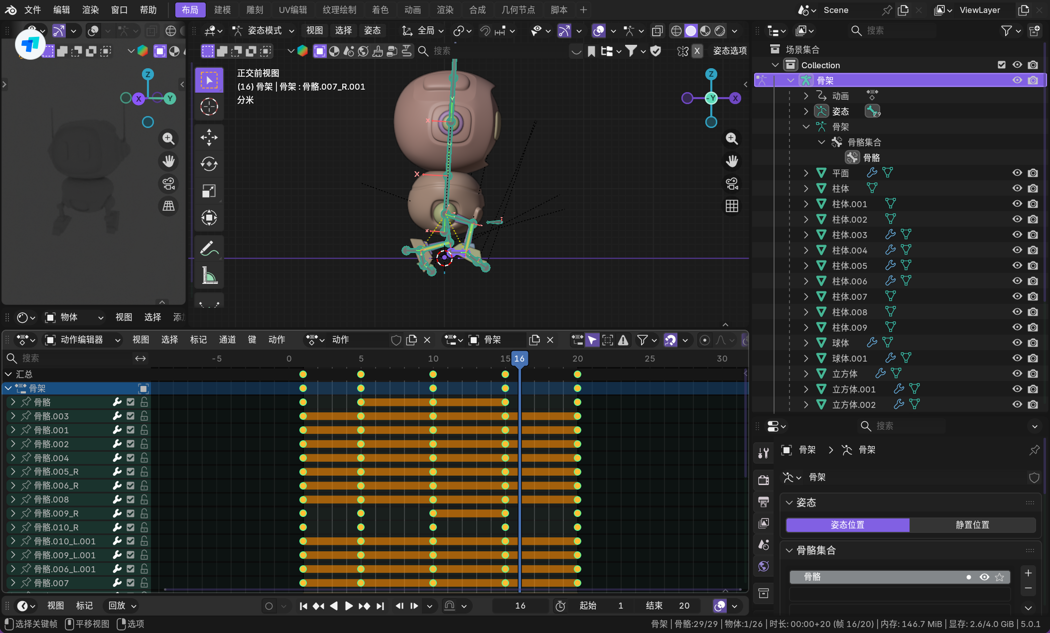Select the Measure ruler tool
Screen dimensions: 1050x633
click(209, 275)
